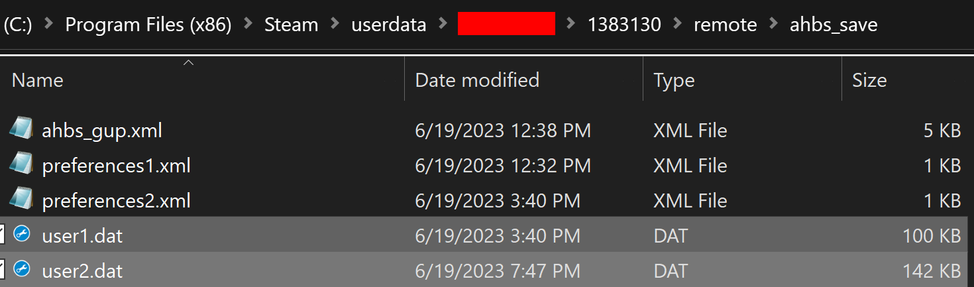The image size is (974, 287).
Task: Sort by the Size column header
Action: coord(869,80)
